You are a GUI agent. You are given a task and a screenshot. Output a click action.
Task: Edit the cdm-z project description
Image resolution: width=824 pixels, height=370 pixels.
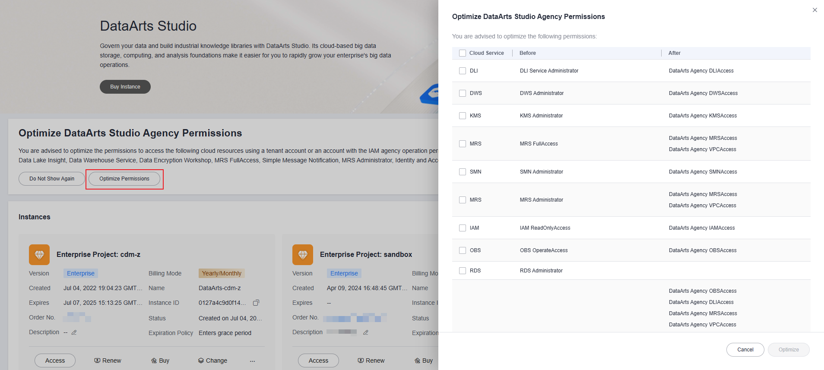(74, 332)
